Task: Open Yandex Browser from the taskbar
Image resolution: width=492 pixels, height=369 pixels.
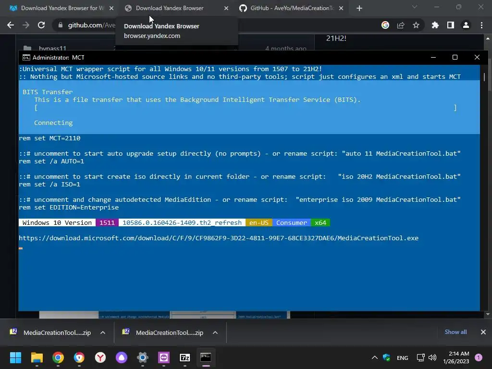Action: [100, 357]
